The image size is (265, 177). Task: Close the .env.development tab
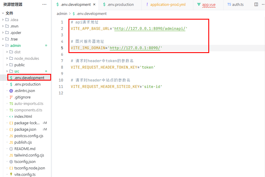[94, 5]
